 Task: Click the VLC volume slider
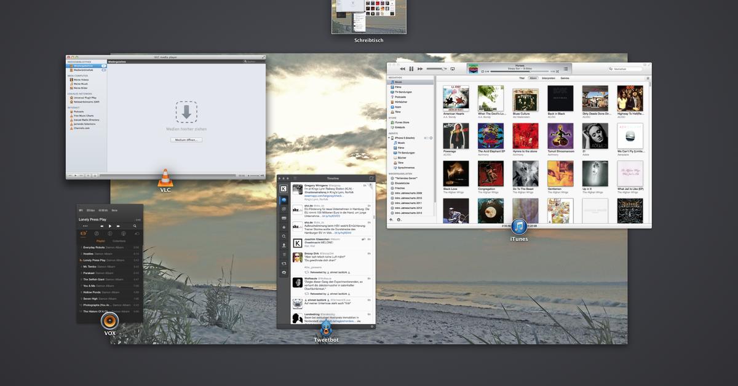tap(255, 176)
